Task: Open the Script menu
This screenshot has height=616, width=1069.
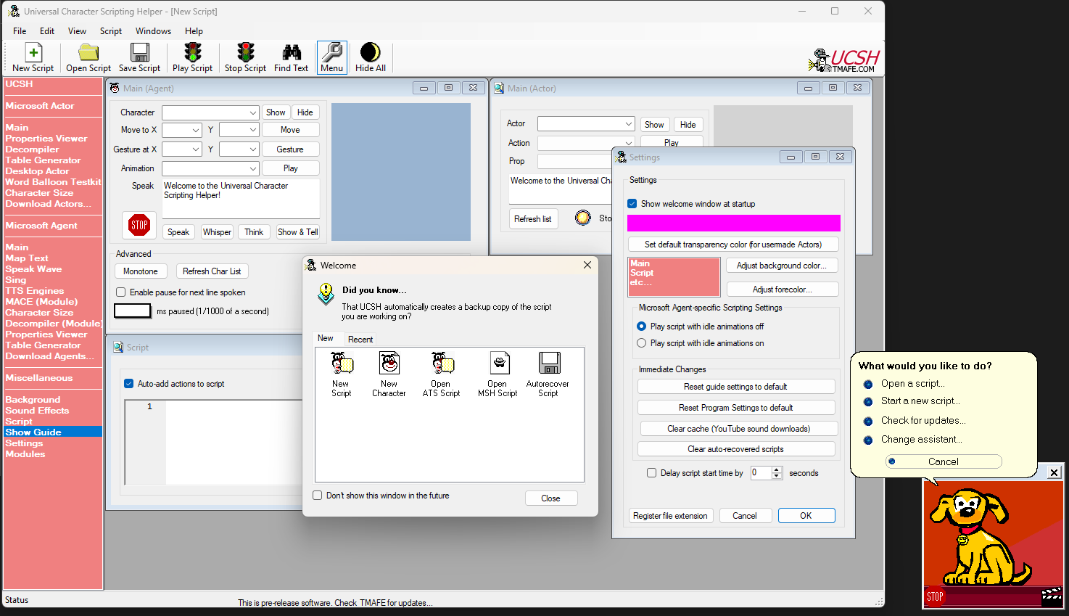Action: click(111, 31)
